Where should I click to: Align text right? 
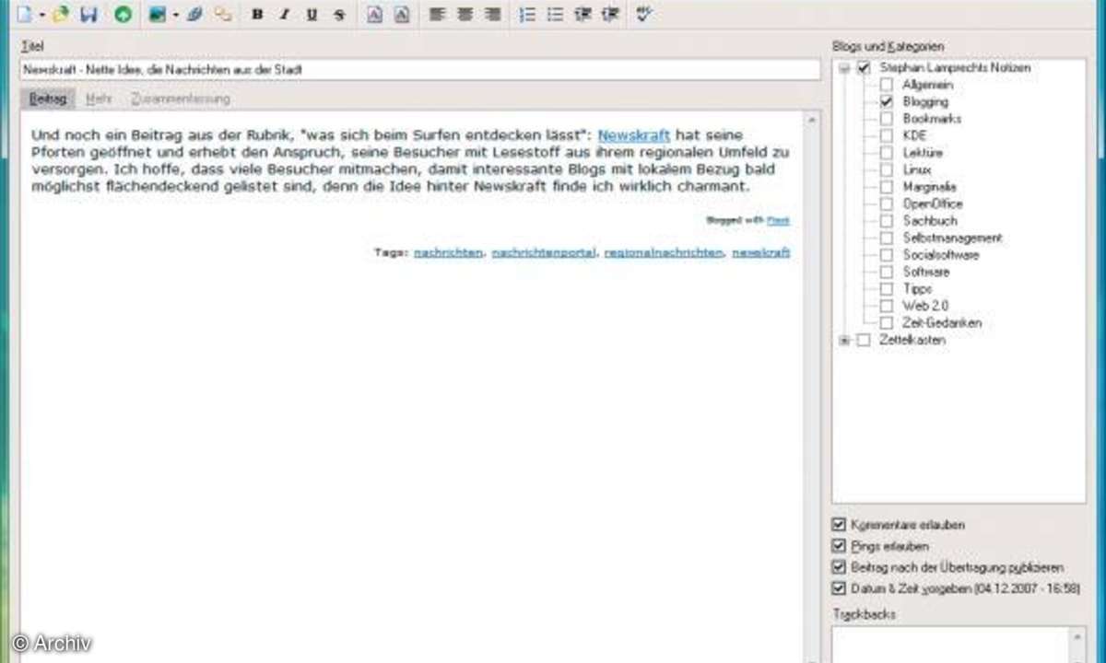tap(492, 15)
